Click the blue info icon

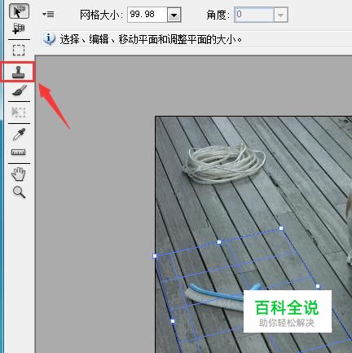click(49, 39)
